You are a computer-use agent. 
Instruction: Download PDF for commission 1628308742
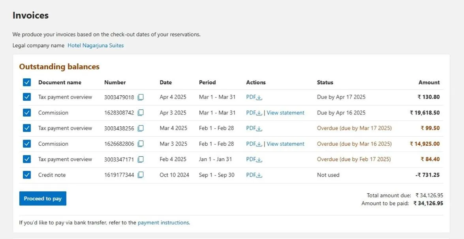[x=254, y=113]
